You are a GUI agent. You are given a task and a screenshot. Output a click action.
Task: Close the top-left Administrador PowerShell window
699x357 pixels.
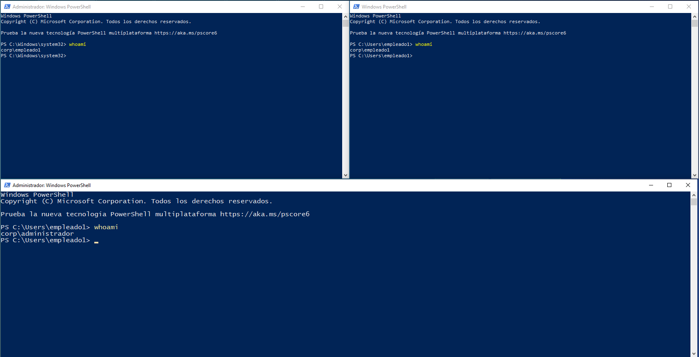click(340, 6)
